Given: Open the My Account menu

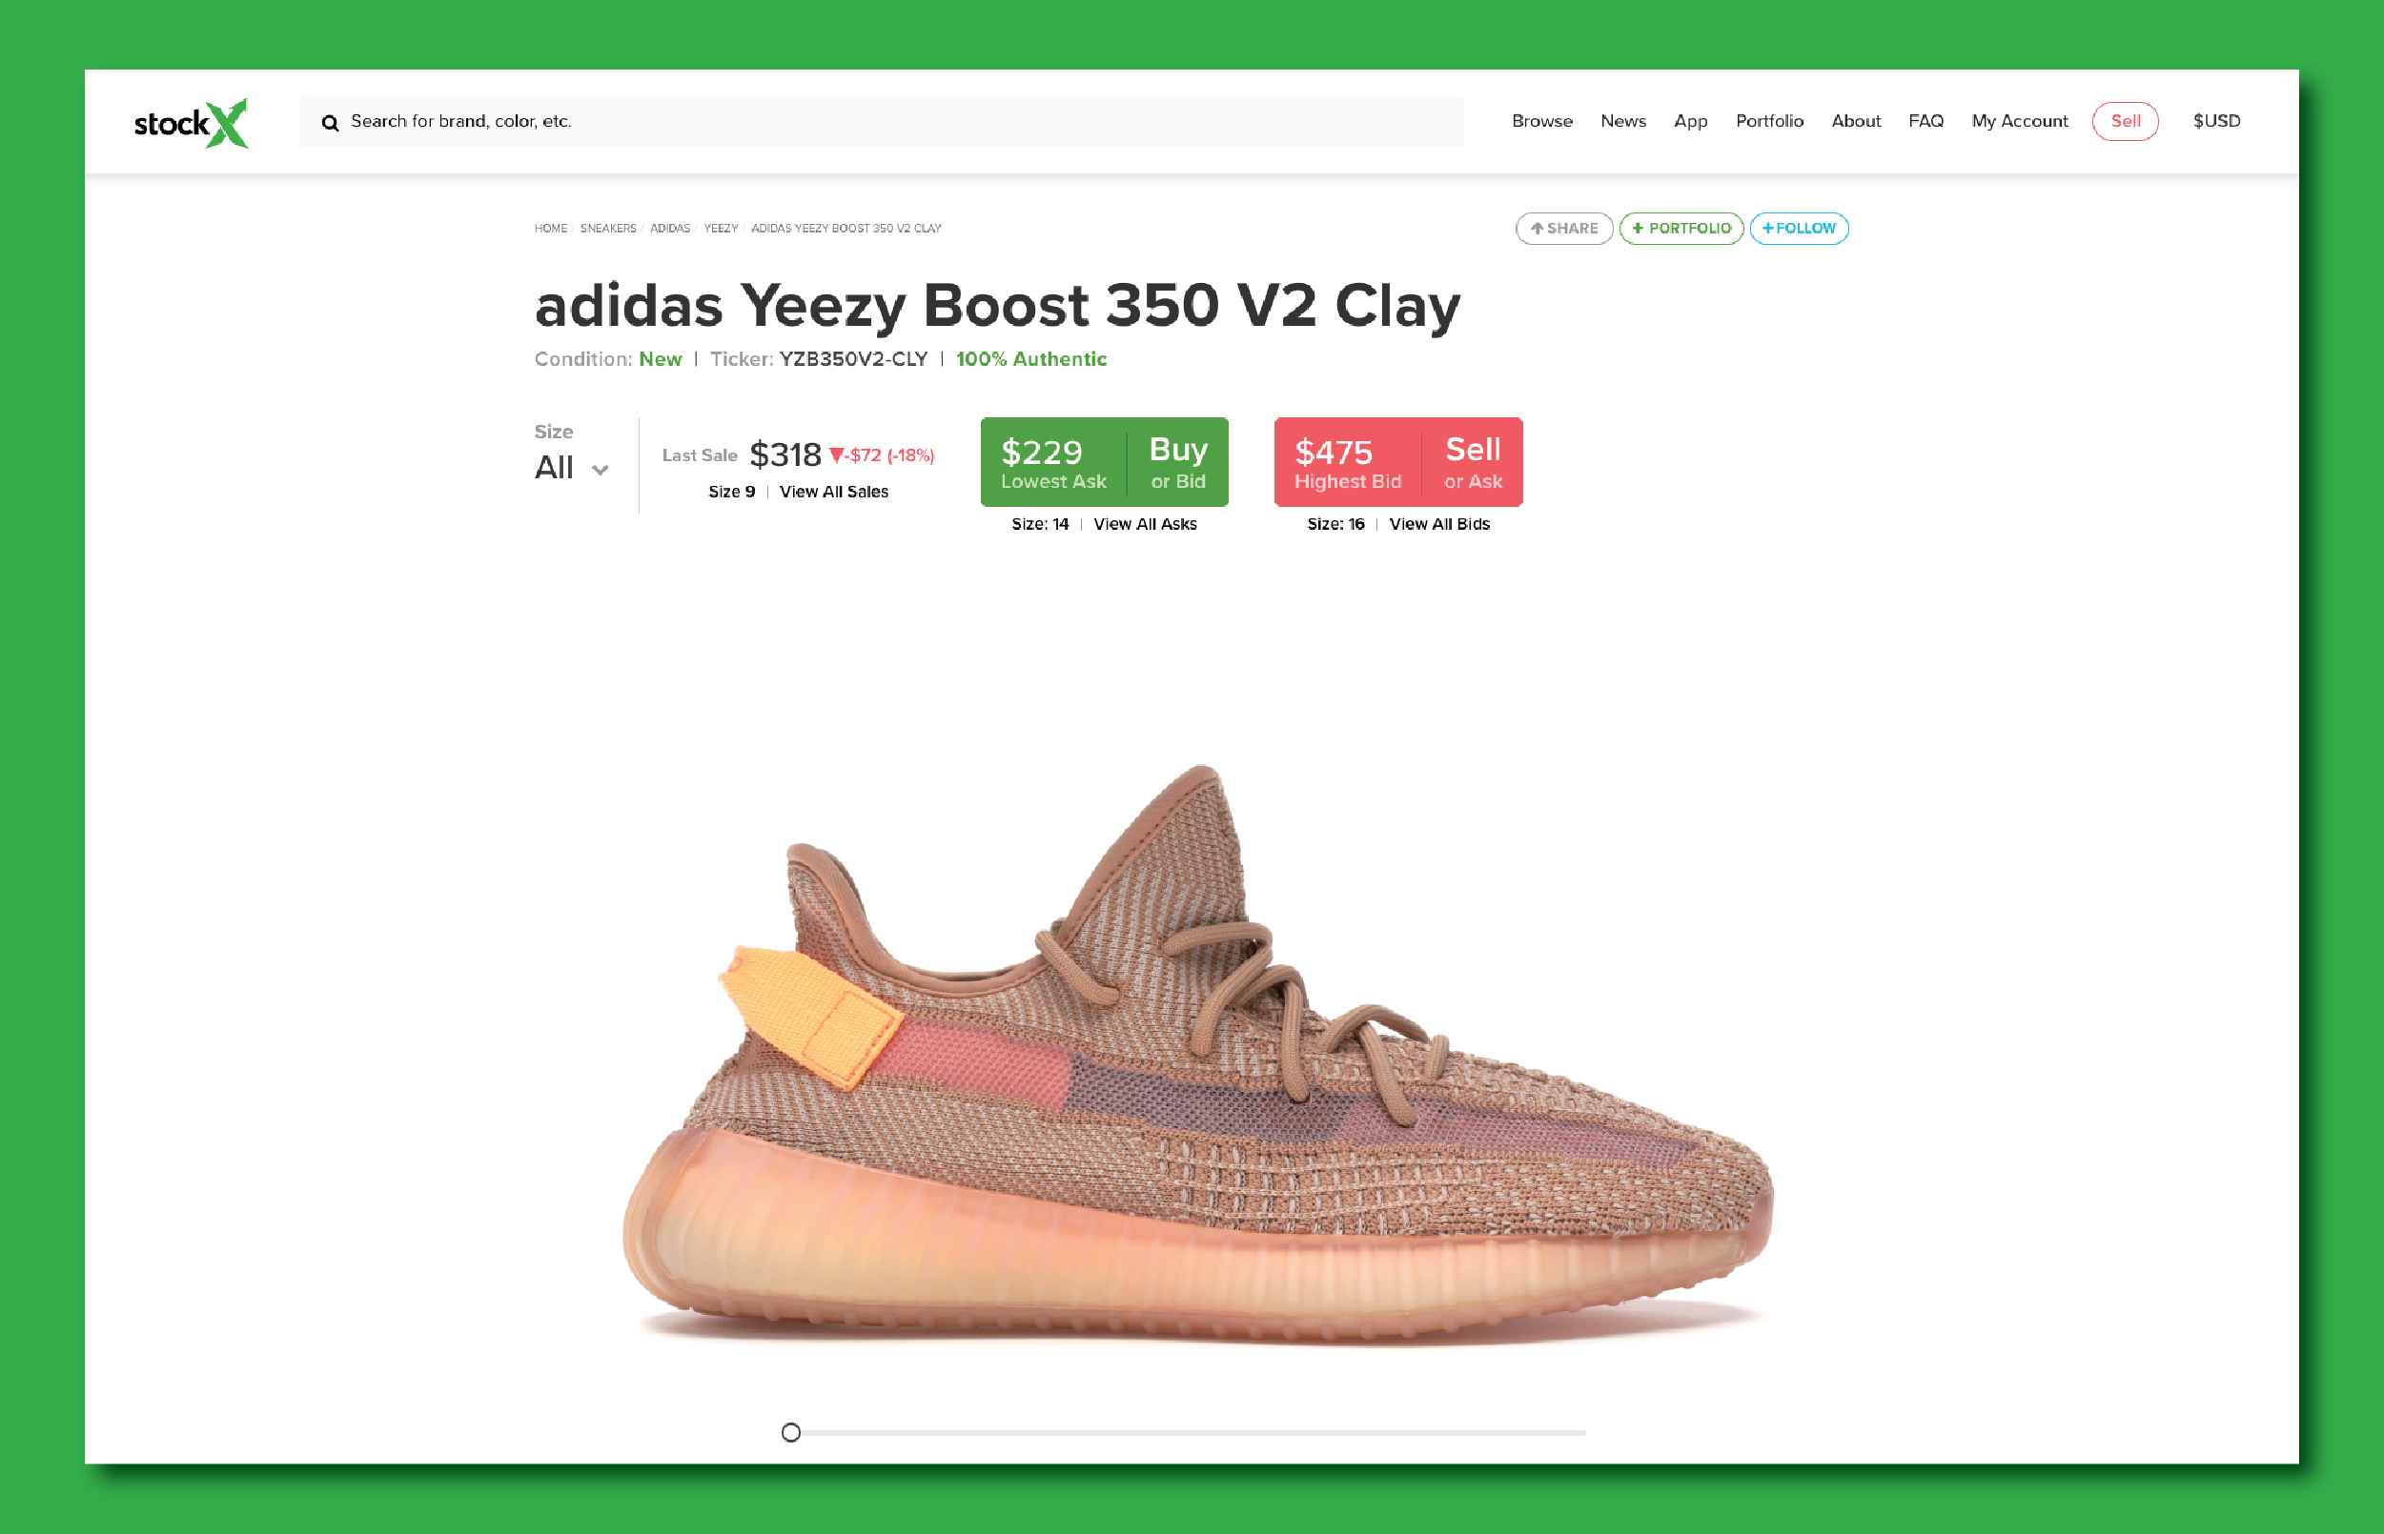Looking at the screenshot, I should [2018, 120].
